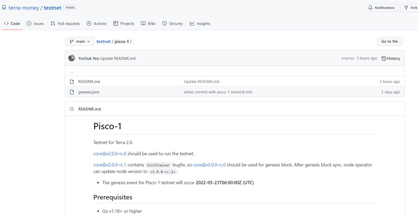Open core@v2.0.0-rc.0 link after bugfix text
This screenshot has width=418, height=216.
[x=209, y=165]
